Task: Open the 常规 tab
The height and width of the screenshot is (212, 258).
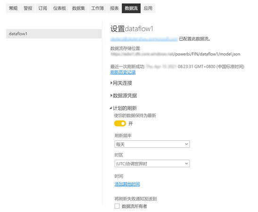Action: click(x=13, y=8)
